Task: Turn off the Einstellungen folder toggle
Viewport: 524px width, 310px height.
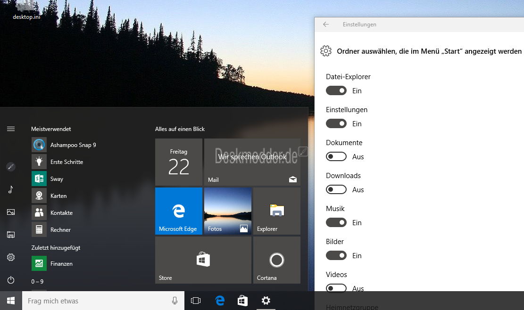Action: [336, 123]
